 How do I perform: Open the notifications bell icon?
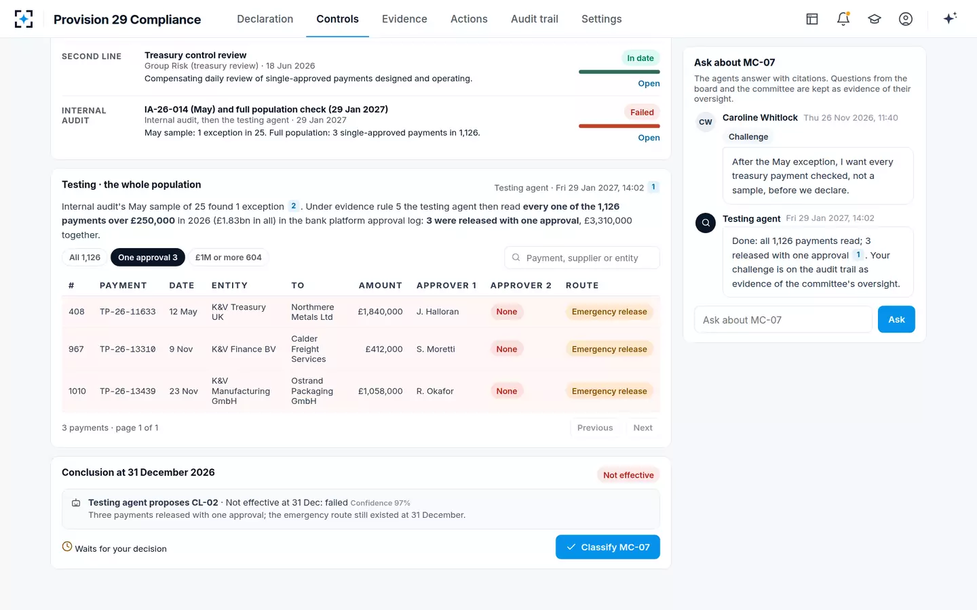pos(843,19)
